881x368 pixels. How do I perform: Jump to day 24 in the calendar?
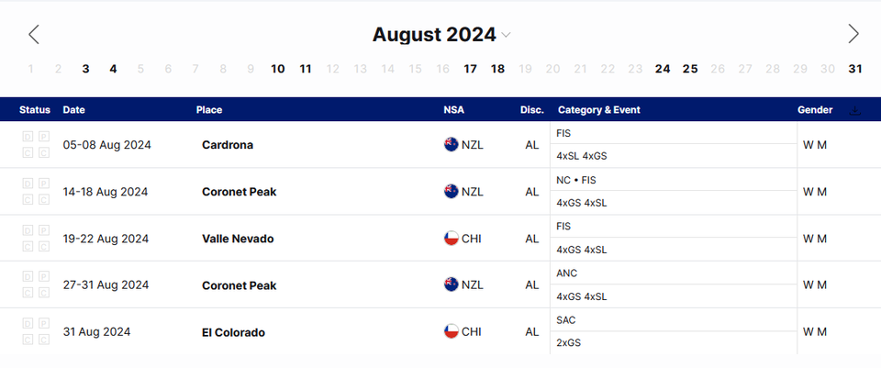pos(662,69)
